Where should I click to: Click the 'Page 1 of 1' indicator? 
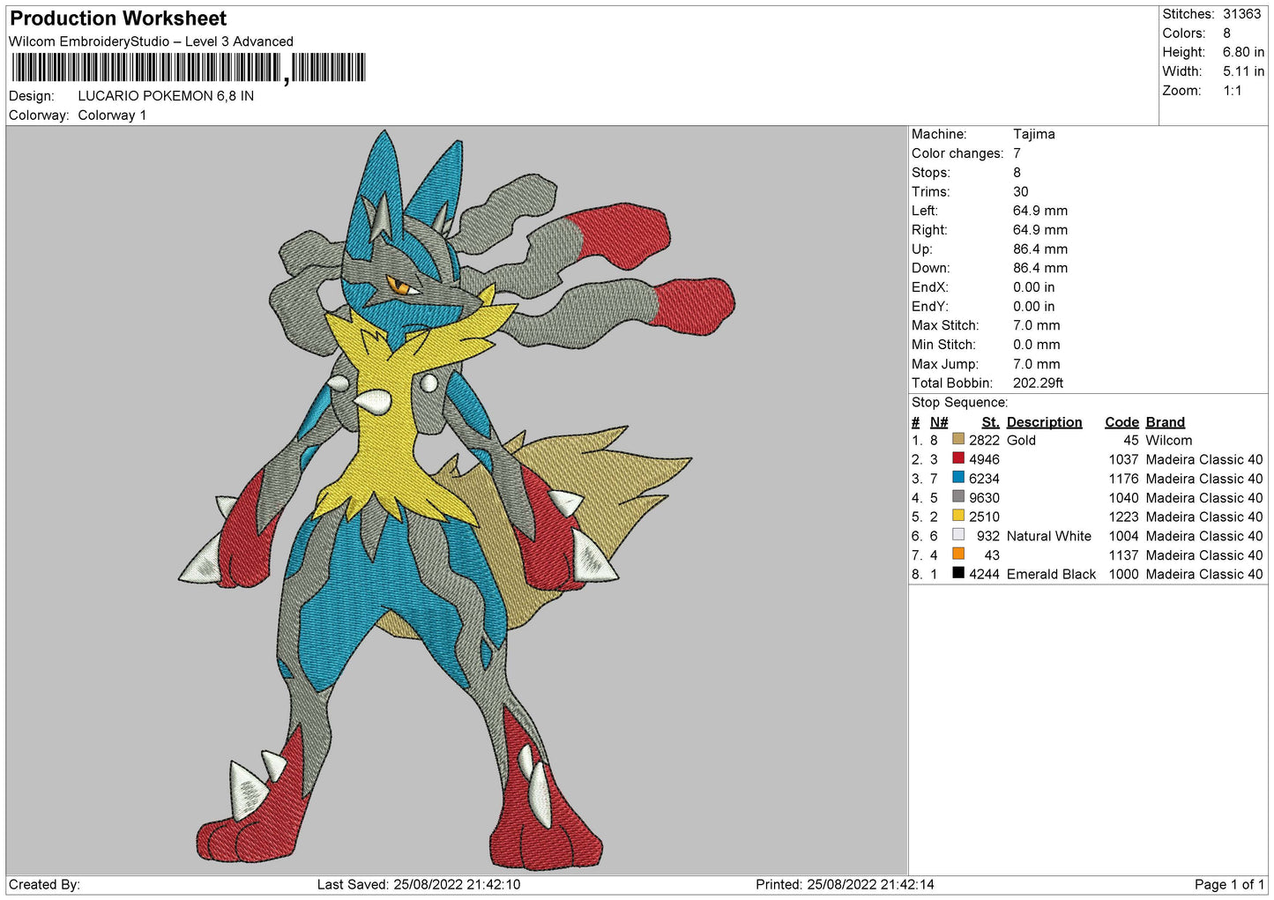tap(1229, 885)
